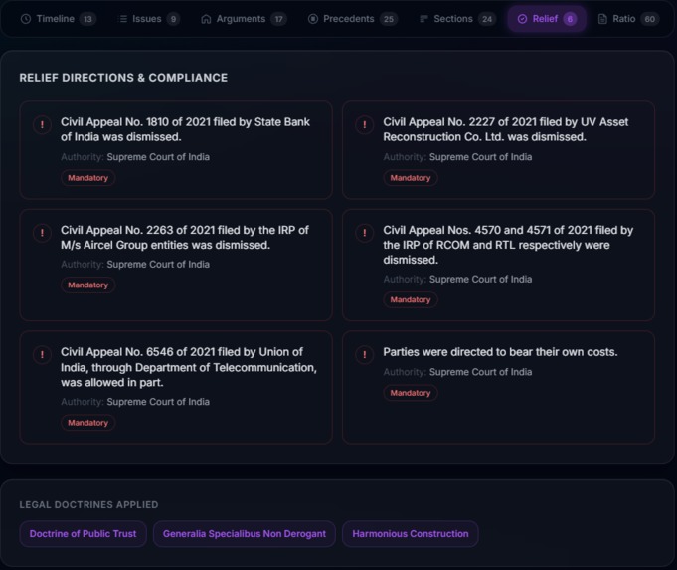Click the checkmark icon beside Relief
The image size is (677, 570).
pos(523,19)
